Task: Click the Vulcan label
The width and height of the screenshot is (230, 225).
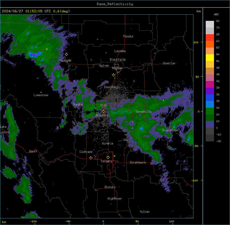Action: pos(145,212)
